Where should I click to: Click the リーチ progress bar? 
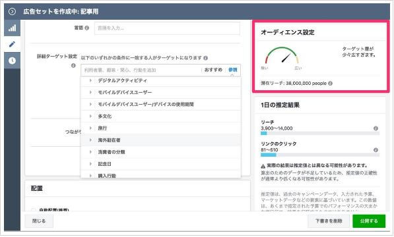[320, 133]
